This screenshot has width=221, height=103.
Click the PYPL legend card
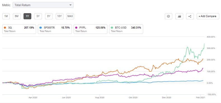tap(90, 29)
